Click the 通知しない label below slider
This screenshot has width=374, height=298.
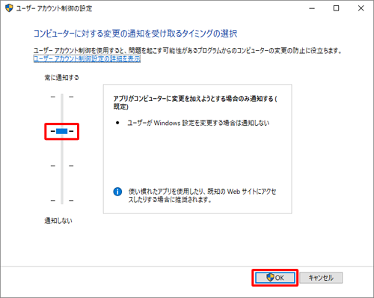click(x=58, y=221)
